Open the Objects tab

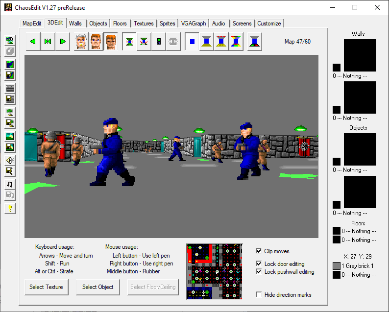point(98,24)
